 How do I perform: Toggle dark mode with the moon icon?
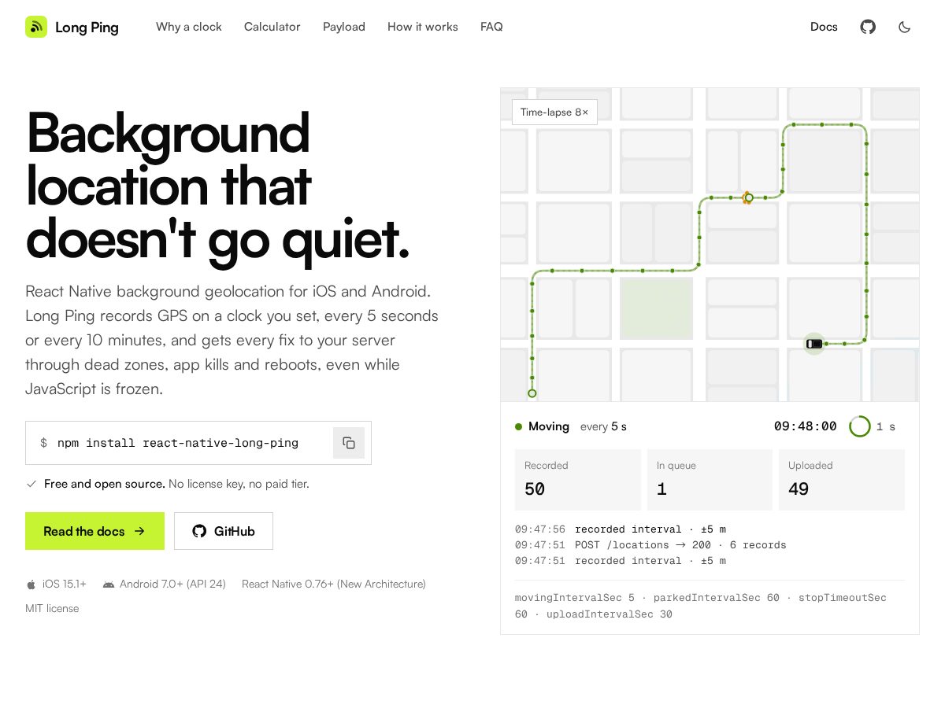point(905,27)
